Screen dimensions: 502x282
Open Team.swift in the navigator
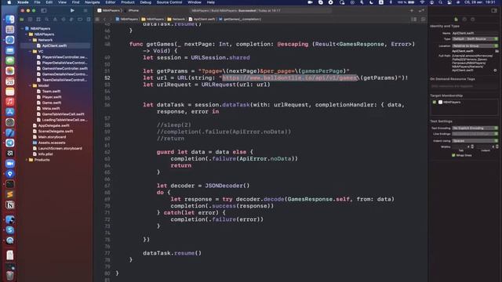51,92
